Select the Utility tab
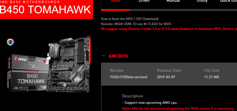This screenshot has height=111, width=237. click(x=202, y=1)
